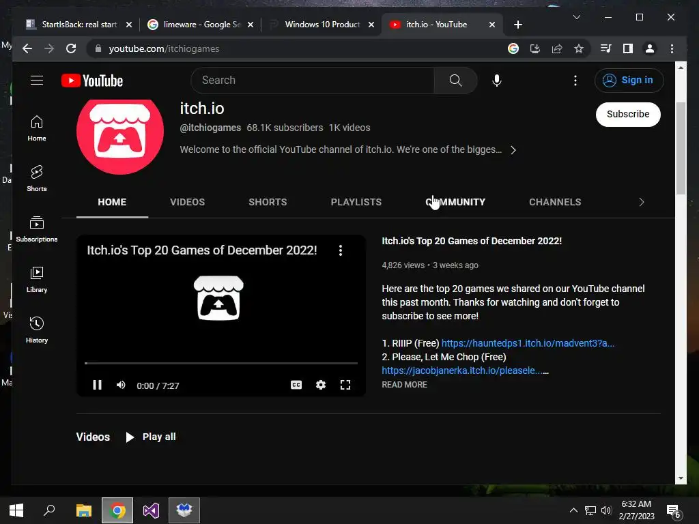
Task: Open Visual Studio from the taskbar
Action: (x=151, y=510)
